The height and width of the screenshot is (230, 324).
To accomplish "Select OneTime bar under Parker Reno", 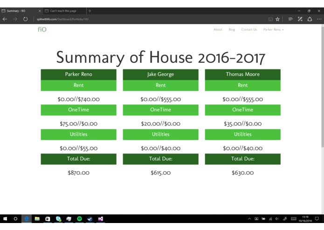I will [x=78, y=110].
